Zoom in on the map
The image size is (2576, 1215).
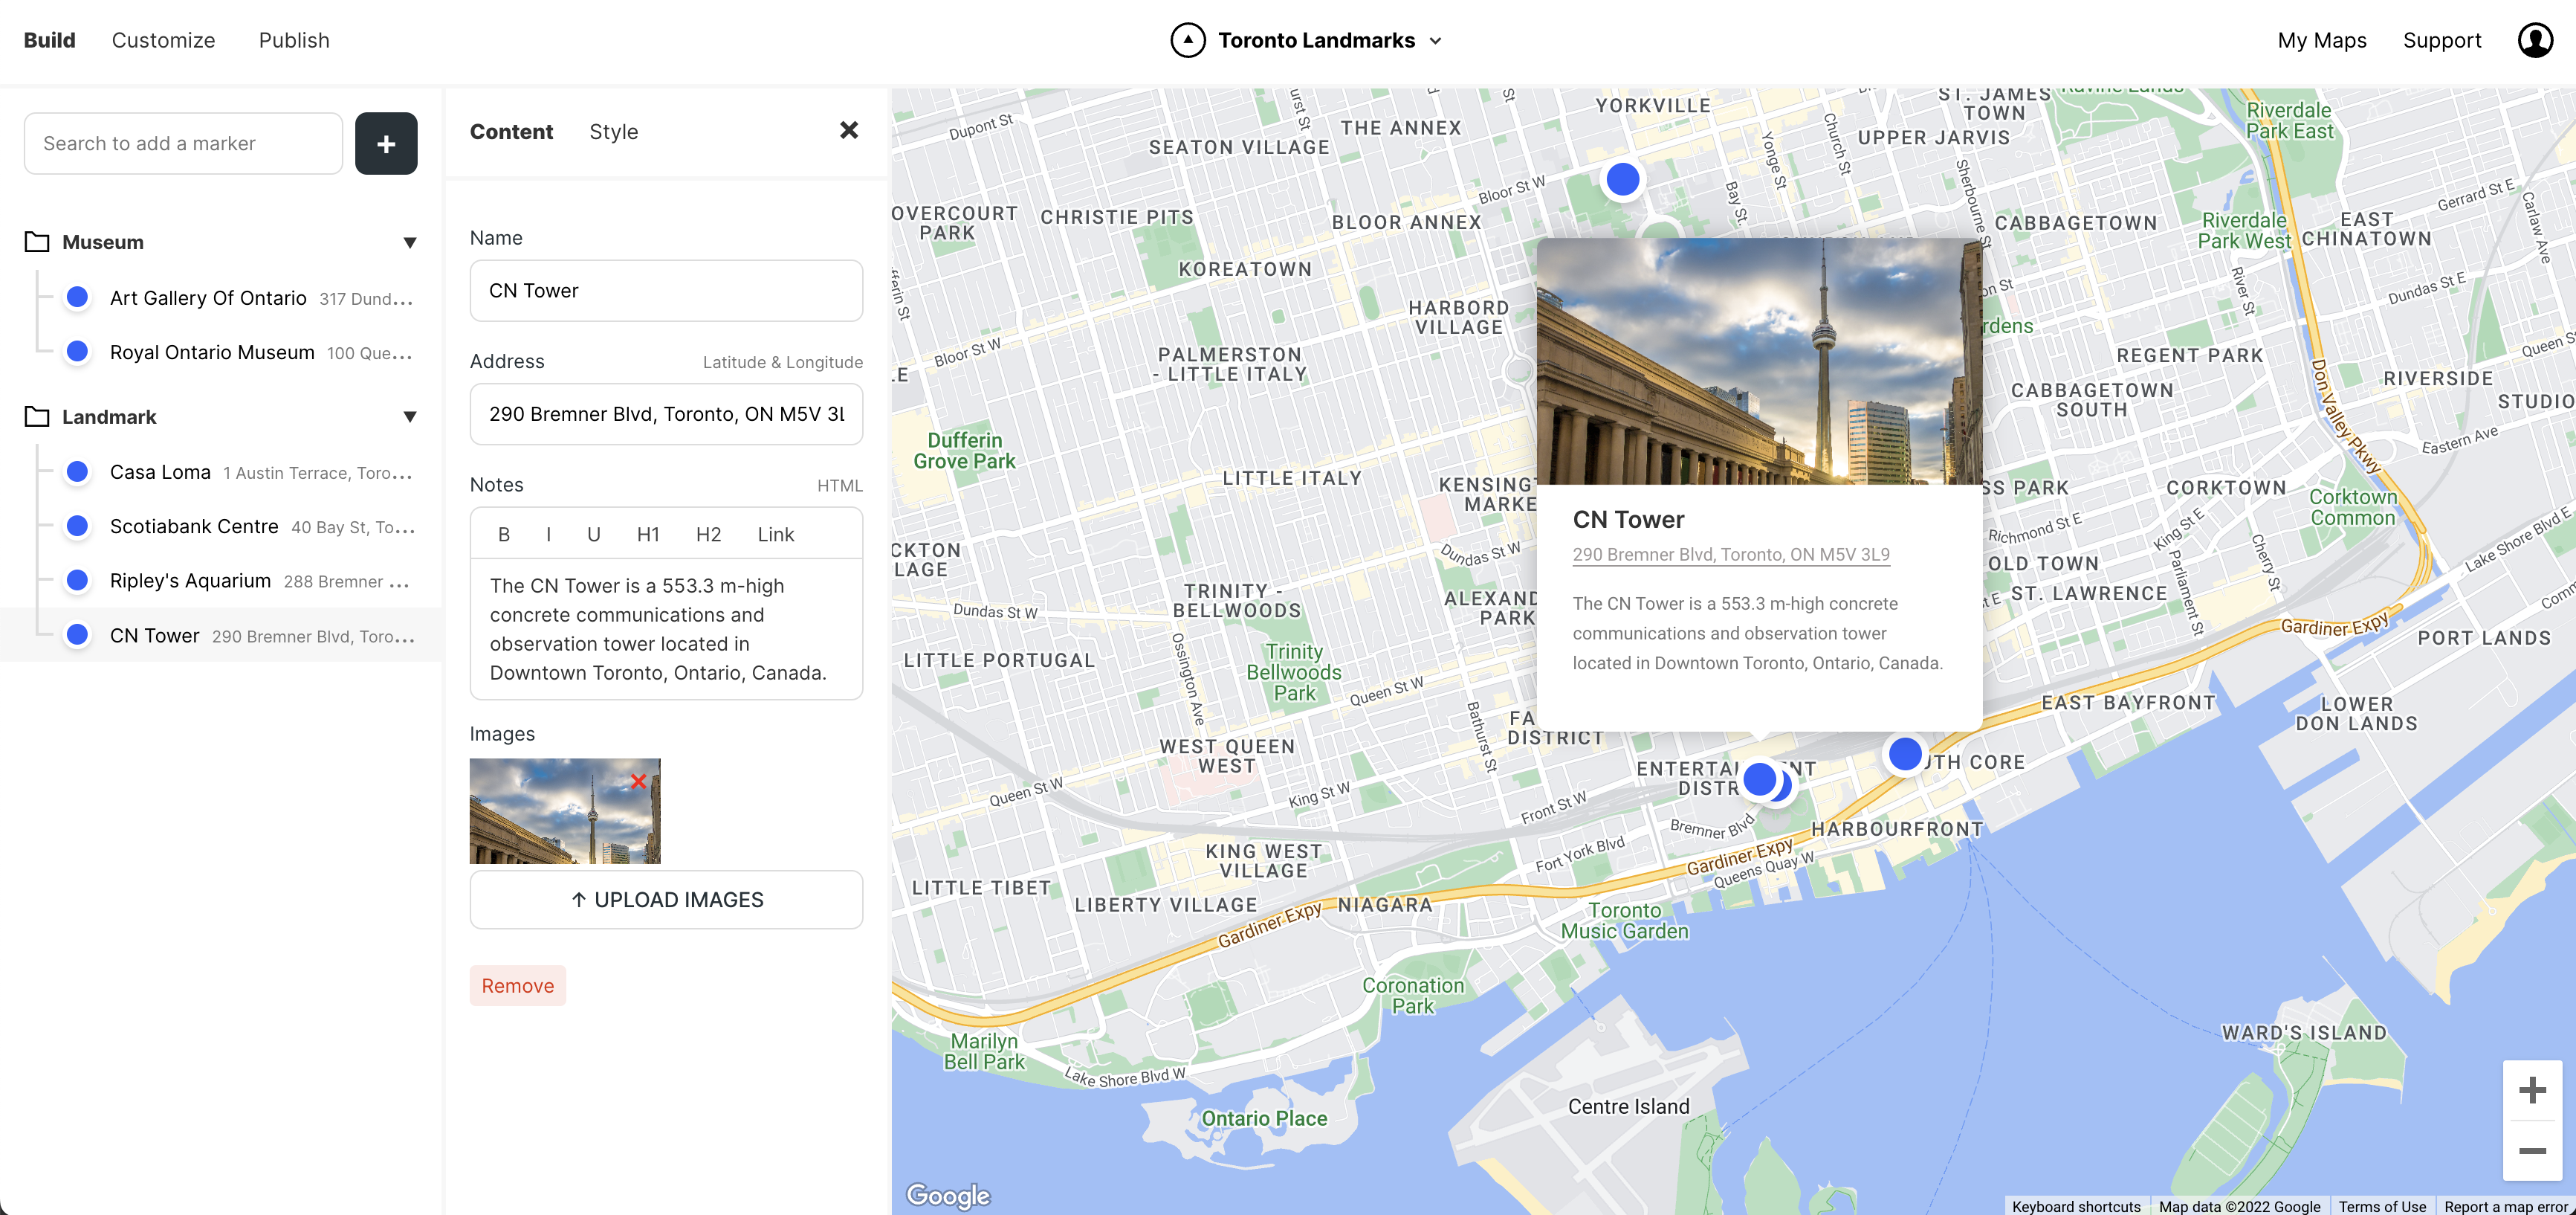(x=2532, y=1090)
